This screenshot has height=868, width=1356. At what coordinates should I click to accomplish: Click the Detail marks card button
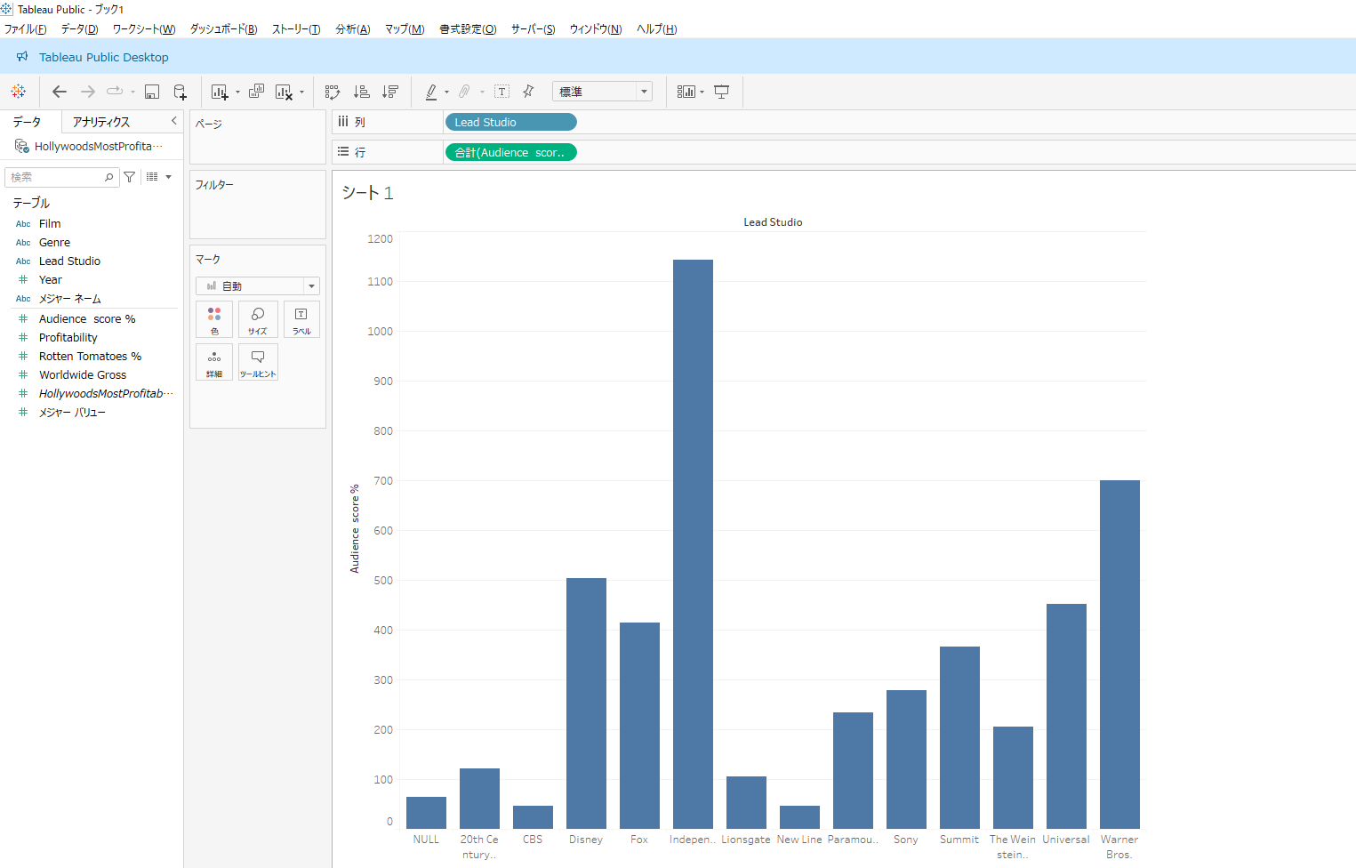click(214, 362)
